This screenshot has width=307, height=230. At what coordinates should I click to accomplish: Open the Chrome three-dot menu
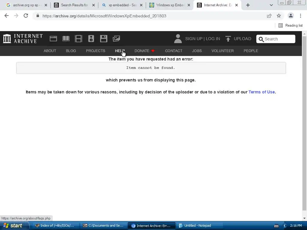tap(300, 16)
